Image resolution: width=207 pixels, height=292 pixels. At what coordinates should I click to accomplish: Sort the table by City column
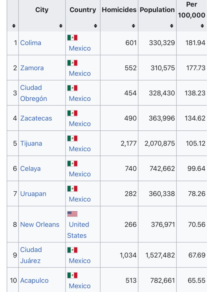tap(61, 26)
